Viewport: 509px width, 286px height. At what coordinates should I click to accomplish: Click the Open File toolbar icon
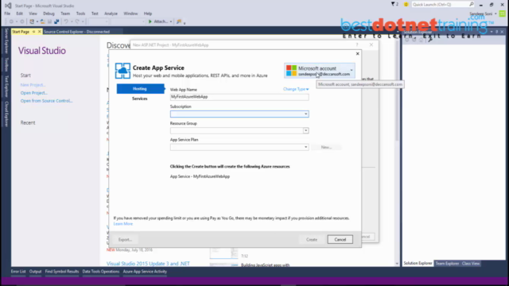click(x=42, y=21)
